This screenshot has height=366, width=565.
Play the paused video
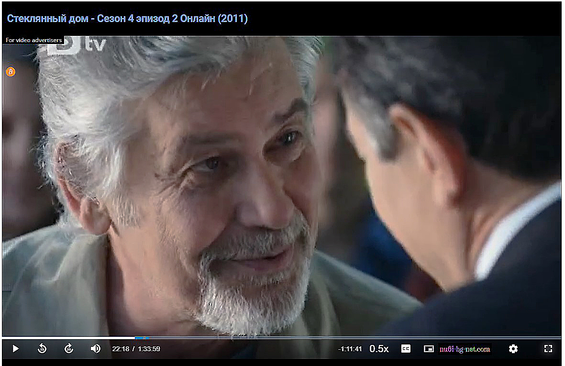coord(15,348)
